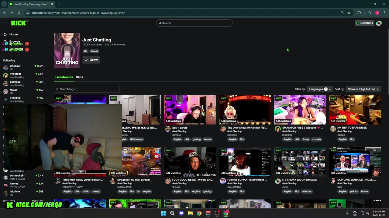Open the Languages filter dropdown
Image resolution: width=389 pixels, height=218 pixels.
coord(320,89)
